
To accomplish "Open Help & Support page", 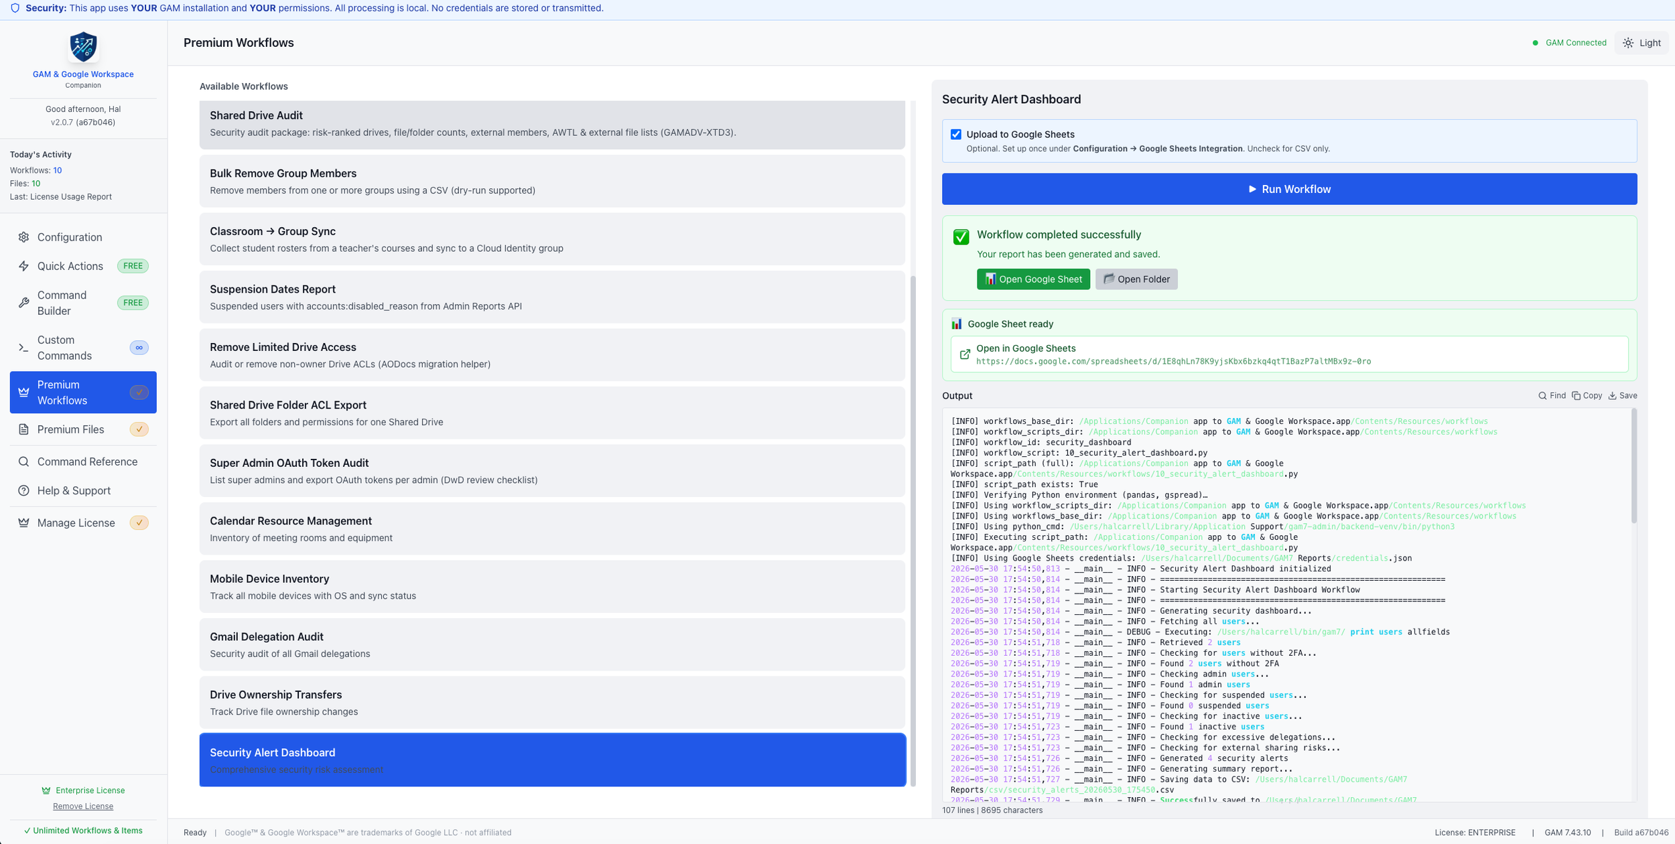I will point(83,490).
